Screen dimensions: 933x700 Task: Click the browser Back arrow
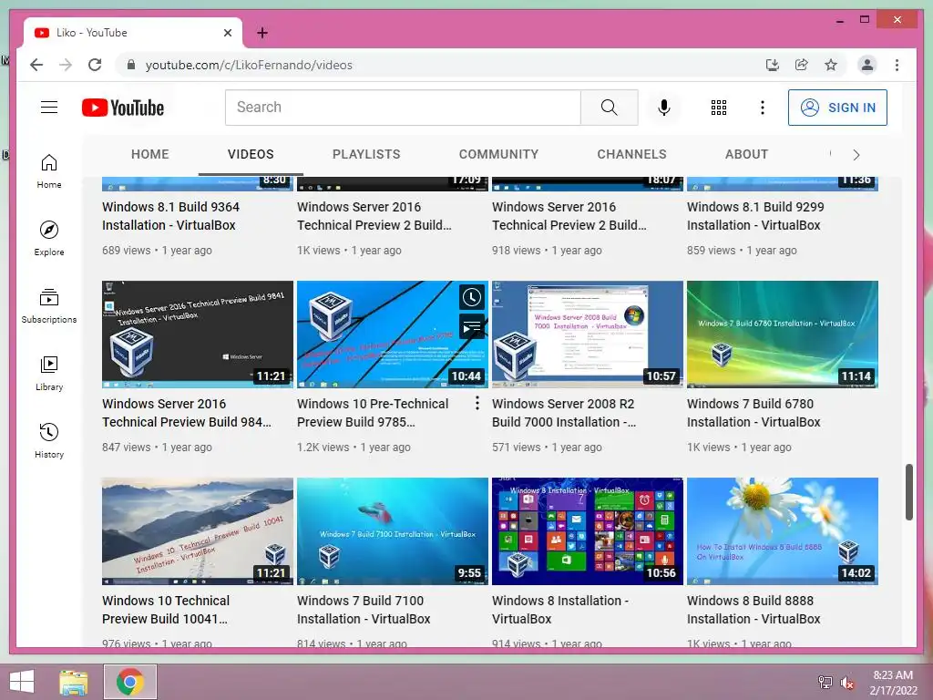[36, 65]
